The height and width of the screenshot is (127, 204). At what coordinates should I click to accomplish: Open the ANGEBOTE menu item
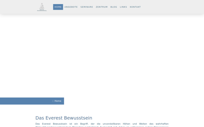click(x=71, y=7)
